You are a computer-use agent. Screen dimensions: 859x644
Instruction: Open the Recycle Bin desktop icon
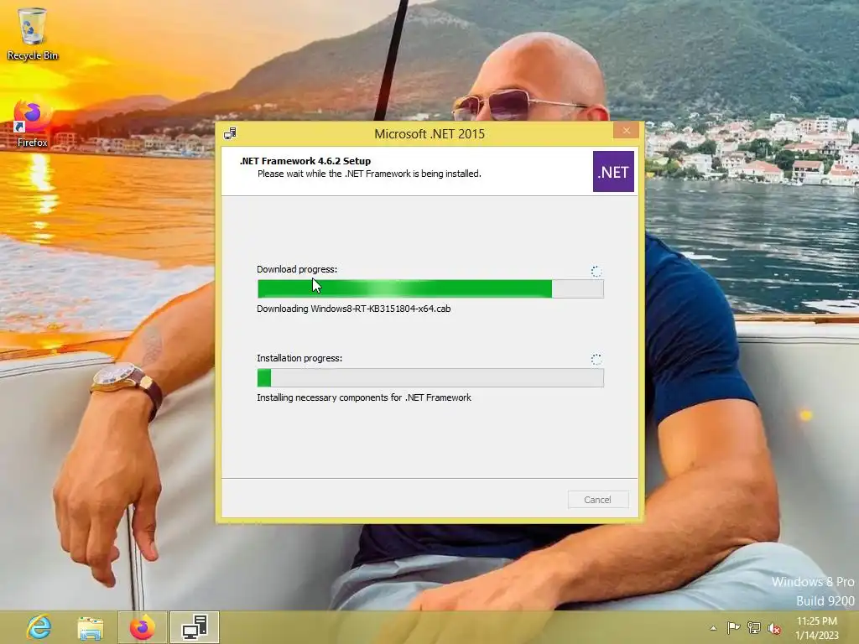click(33, 33)
